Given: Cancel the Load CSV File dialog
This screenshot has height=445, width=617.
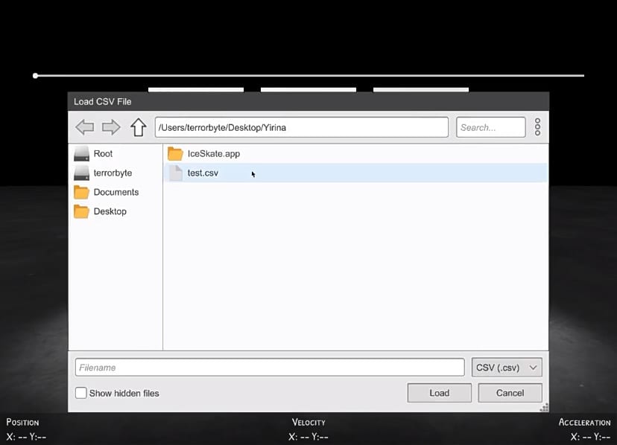Looking at the screenshot, I should tap(510, 393).
